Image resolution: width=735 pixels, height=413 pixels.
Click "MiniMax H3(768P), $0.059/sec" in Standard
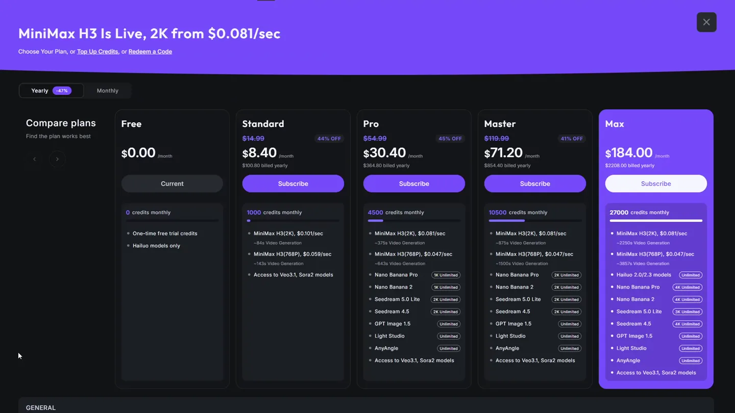[x=292, y=254]
